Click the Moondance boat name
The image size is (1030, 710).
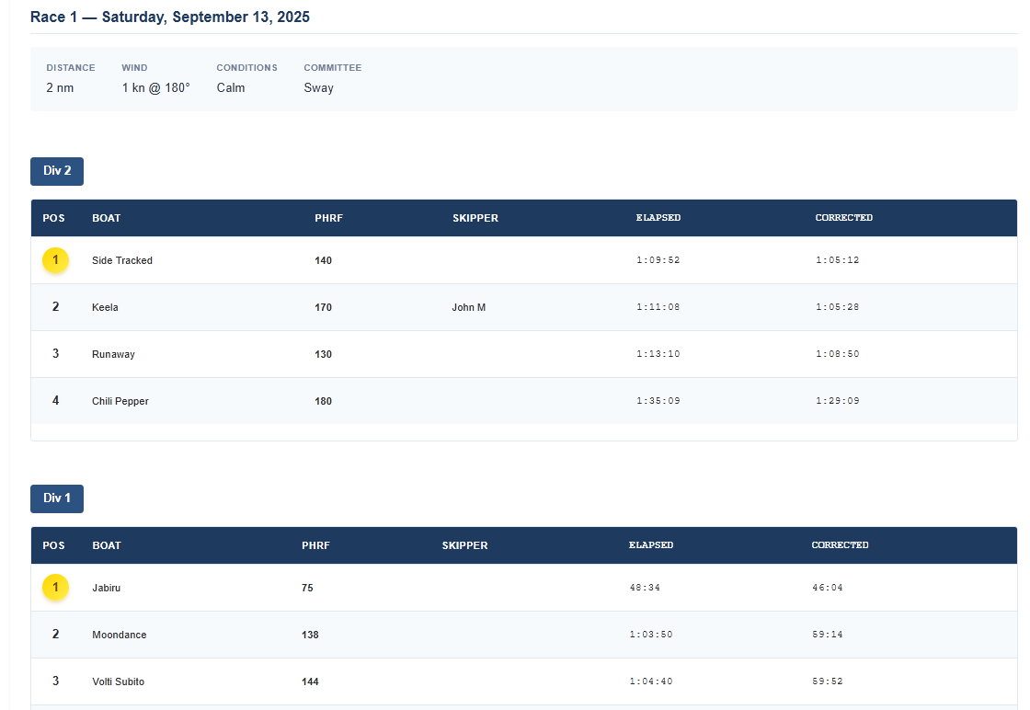click(x=120, y=635)
